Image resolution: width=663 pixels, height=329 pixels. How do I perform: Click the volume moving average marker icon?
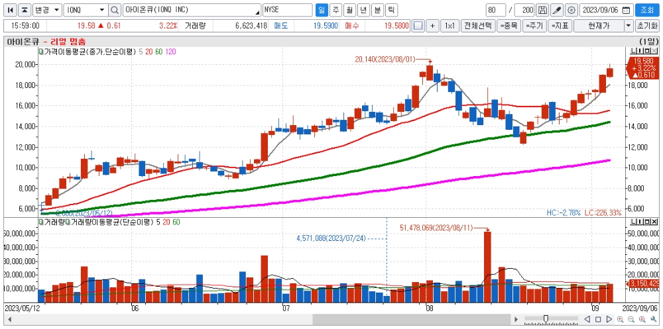[x=68, y=222]
